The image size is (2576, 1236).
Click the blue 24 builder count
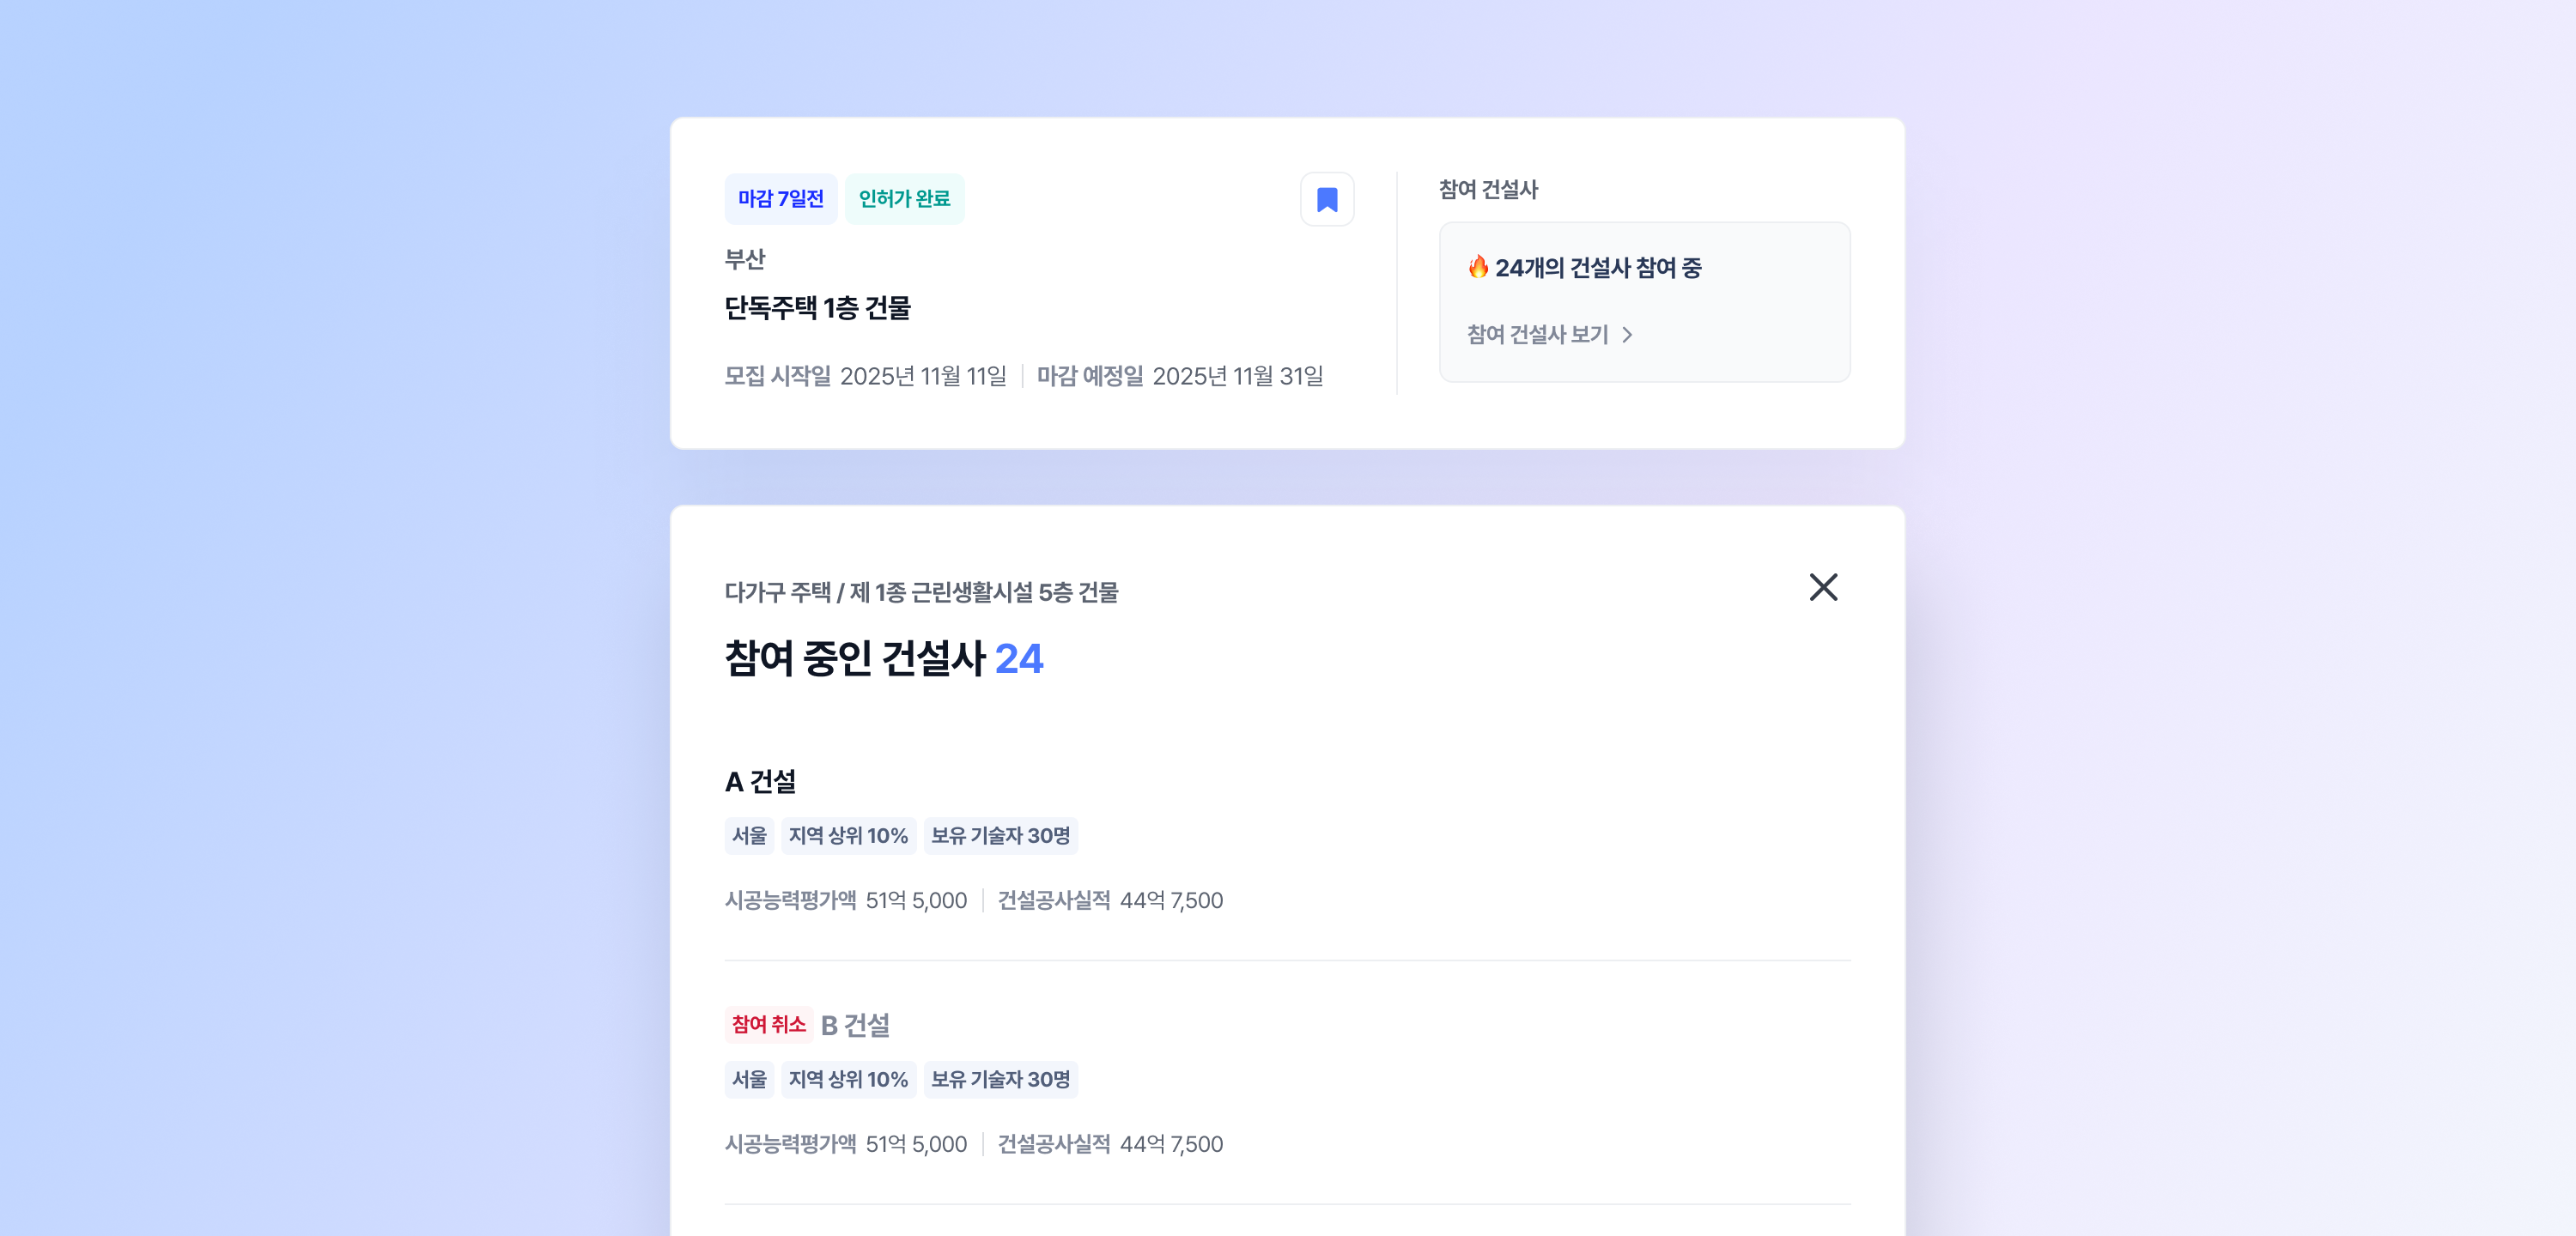pyautogui.click(x=1018, y=659)
